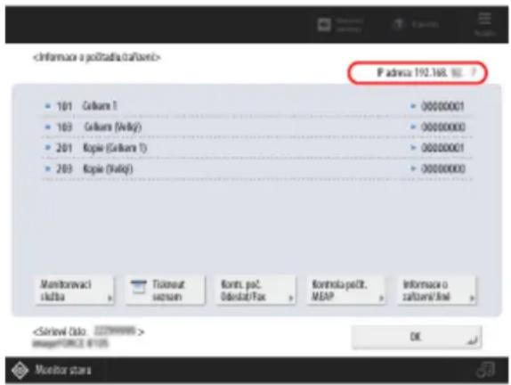Image resolution: width=511 pixels, height=385 pixels.
Task: Open Kontrola počít. MEAP button
Action: [346, 291]
